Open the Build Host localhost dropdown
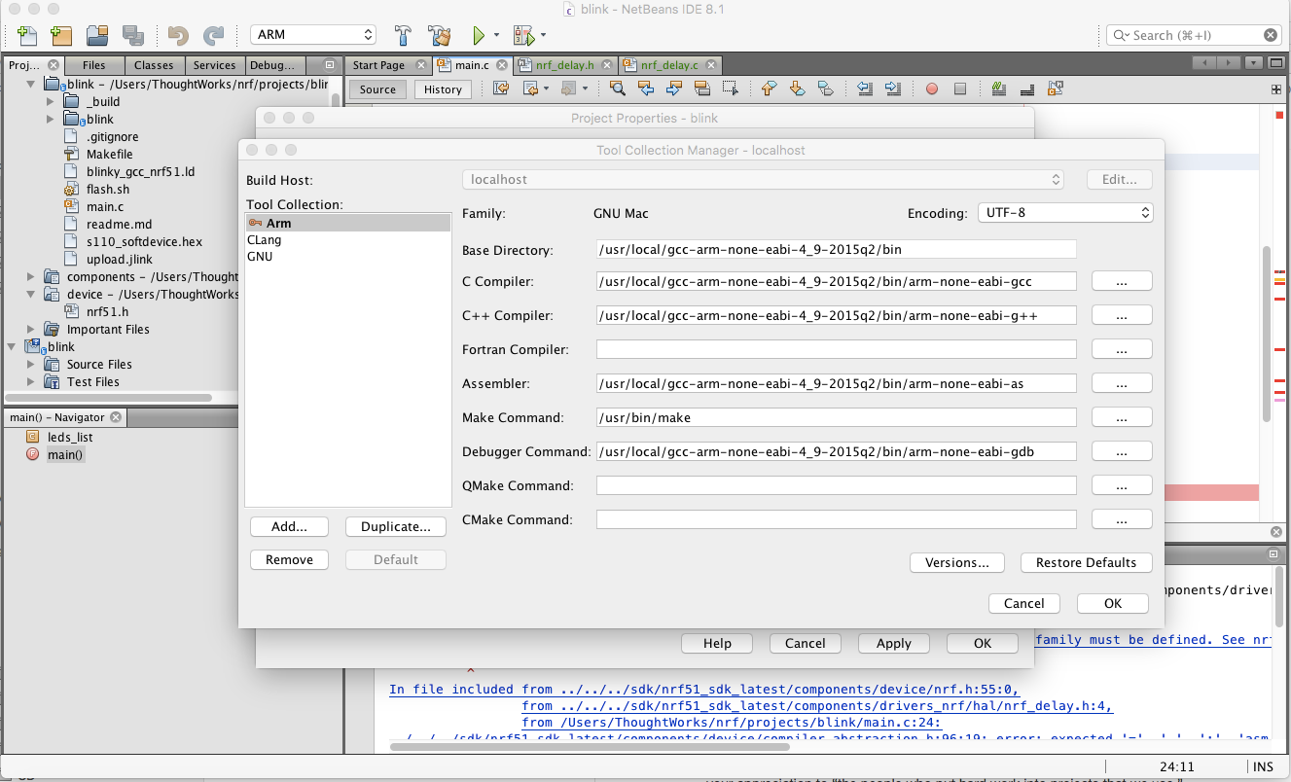This screenshot has width=1291, height=782. 762,179
